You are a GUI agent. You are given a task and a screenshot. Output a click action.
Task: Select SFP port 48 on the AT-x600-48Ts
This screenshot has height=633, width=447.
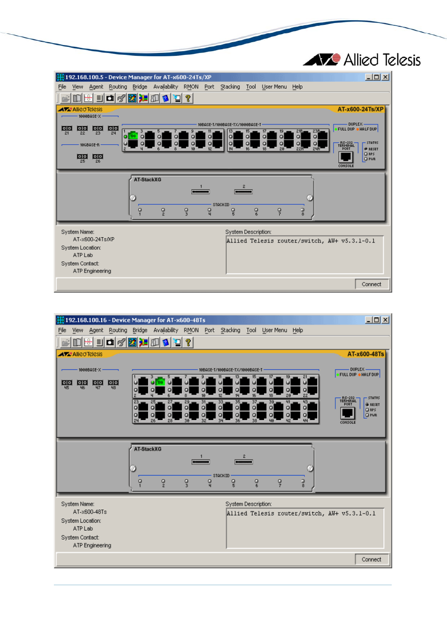[x=113, y=383]
